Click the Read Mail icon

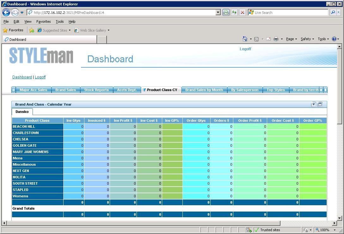(x=268, y=39)
